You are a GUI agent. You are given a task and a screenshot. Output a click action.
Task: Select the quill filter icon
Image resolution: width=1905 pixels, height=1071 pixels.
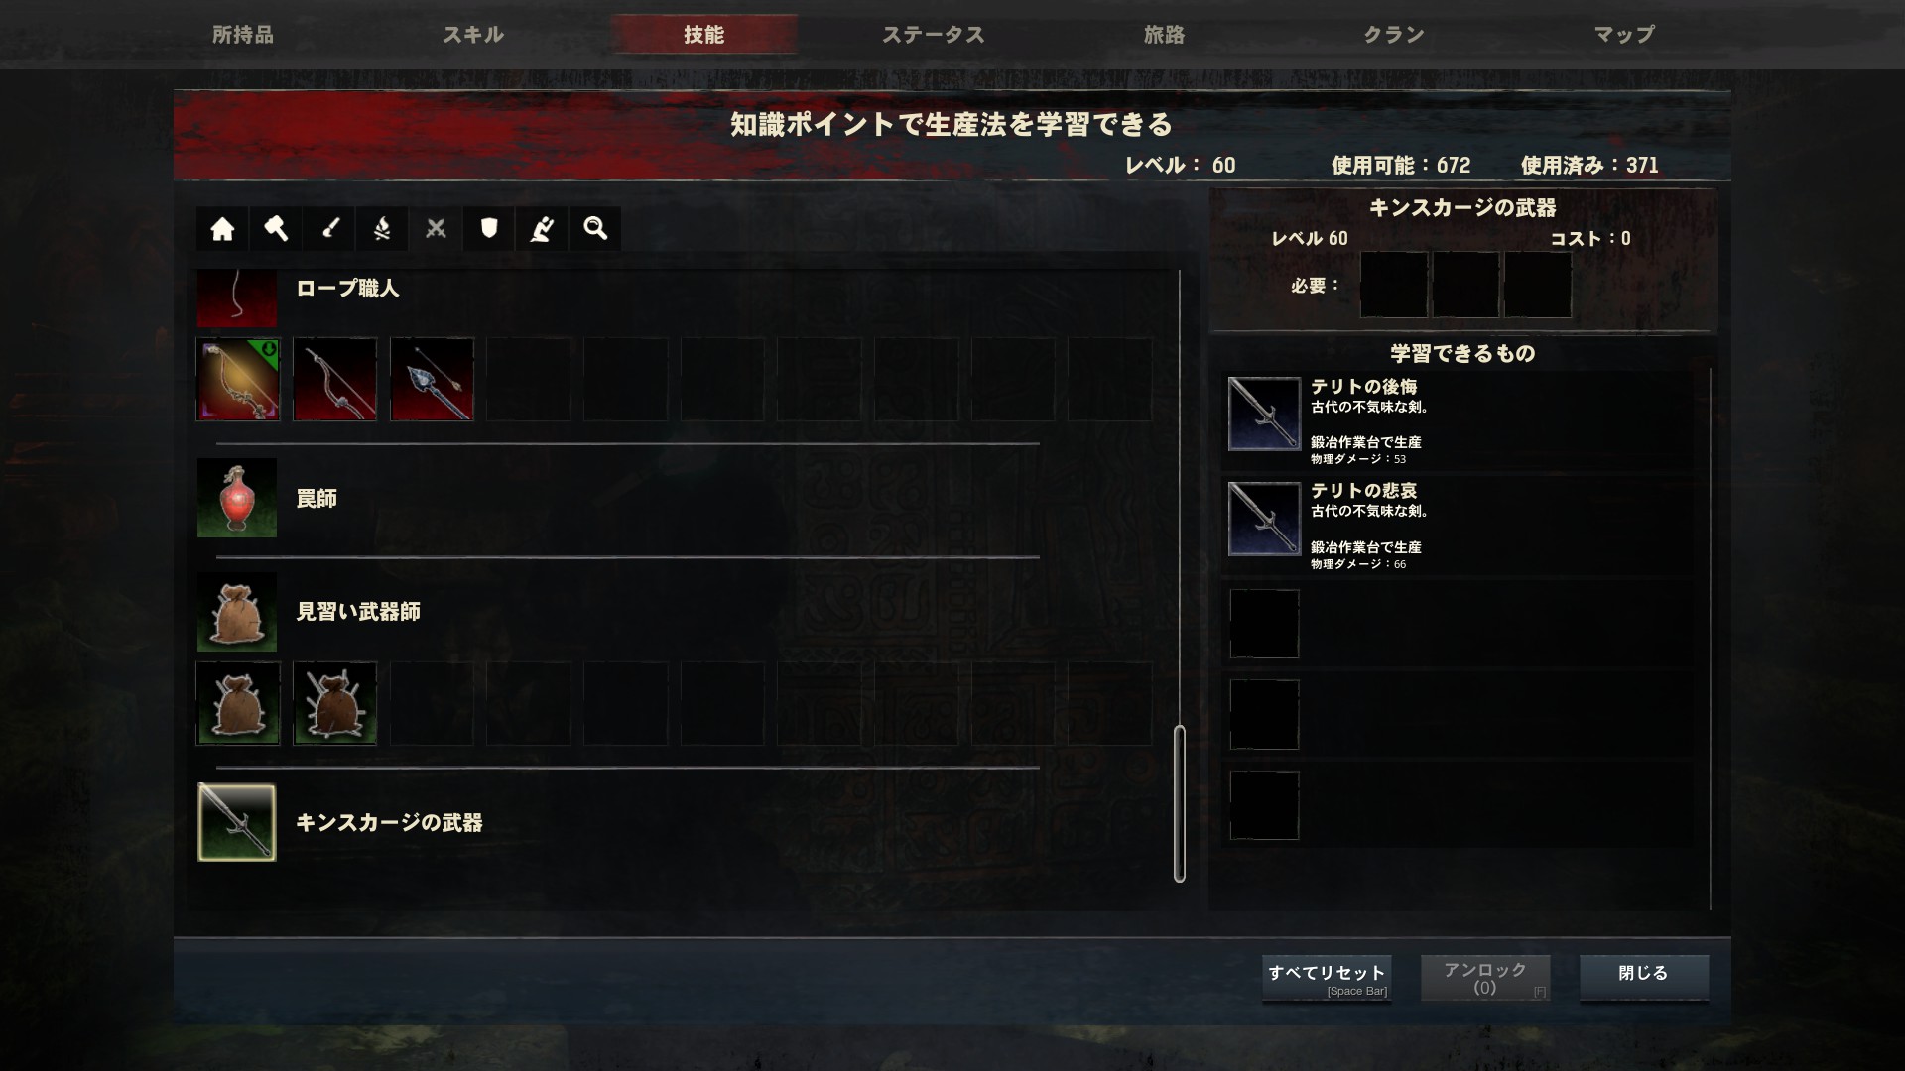pos(542,229)
